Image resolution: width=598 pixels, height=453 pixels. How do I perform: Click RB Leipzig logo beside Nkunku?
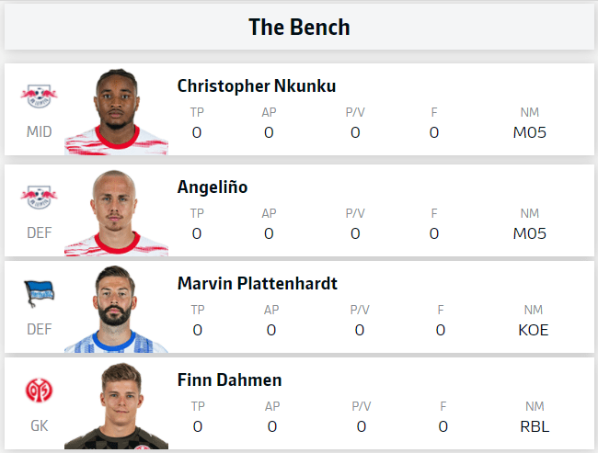tap(39, 96)
